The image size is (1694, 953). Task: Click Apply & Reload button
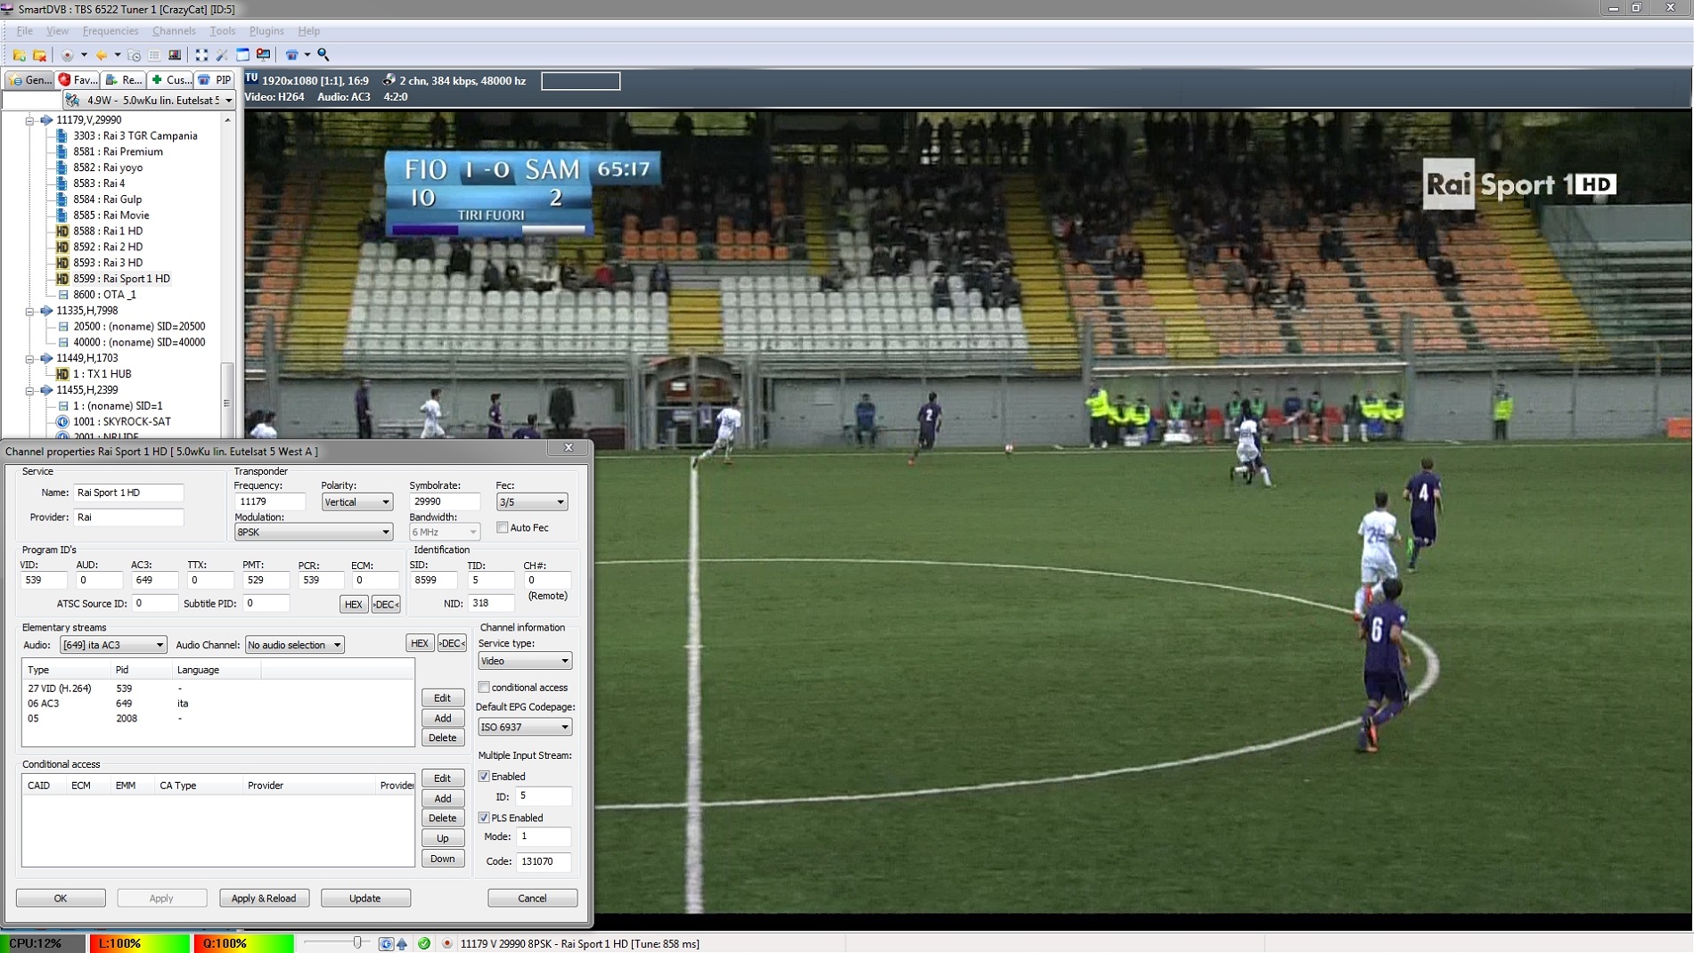click(264, 899)
